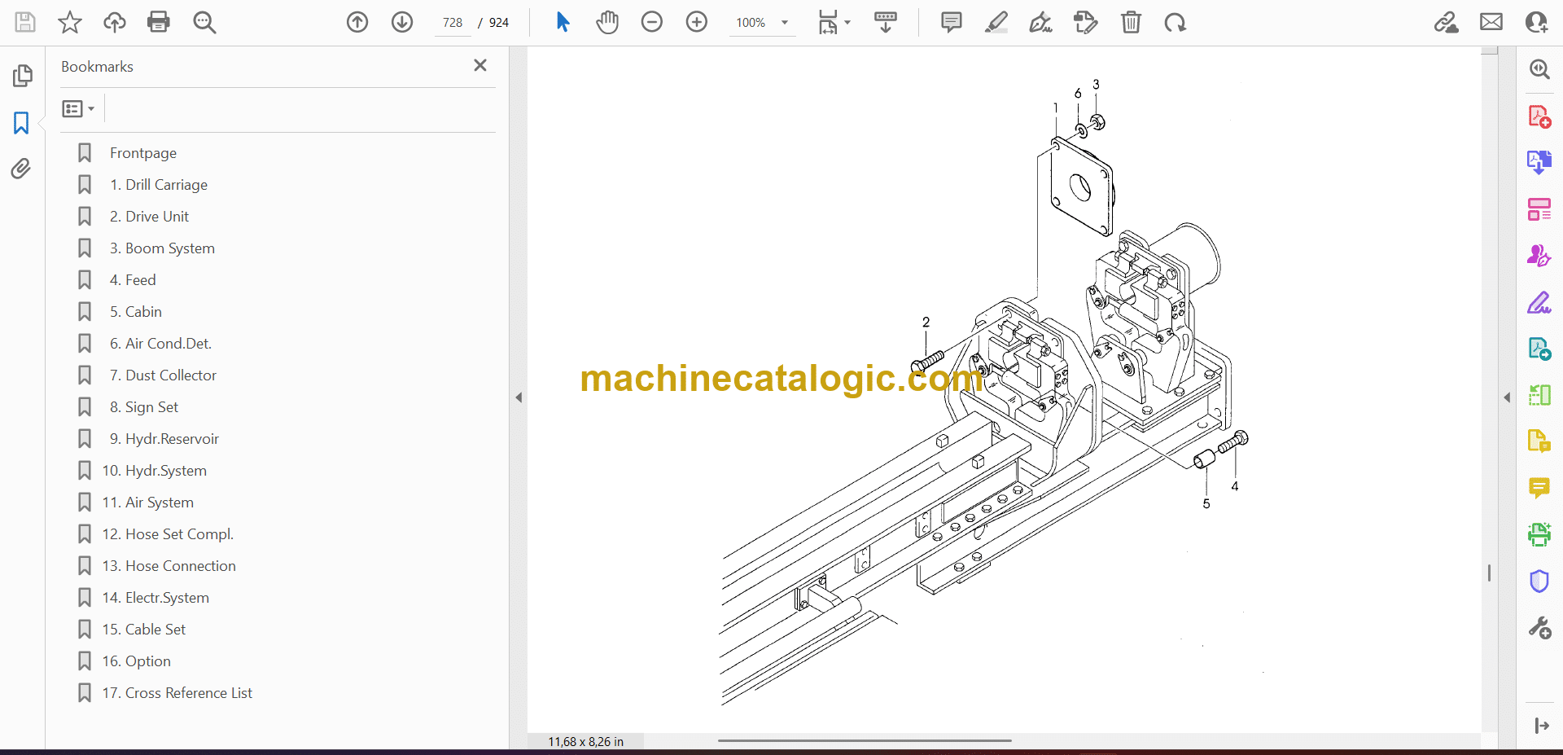The height and width of the screenshot is (755, 1563).
Task: Close the Bookmarks panel
Action: (480, 65)
